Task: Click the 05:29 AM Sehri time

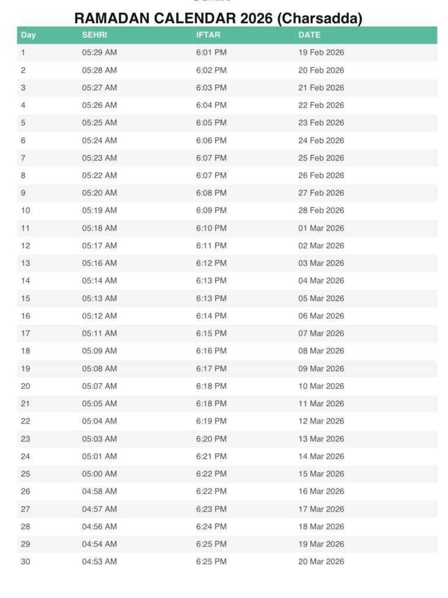Action: coord(99,53)
